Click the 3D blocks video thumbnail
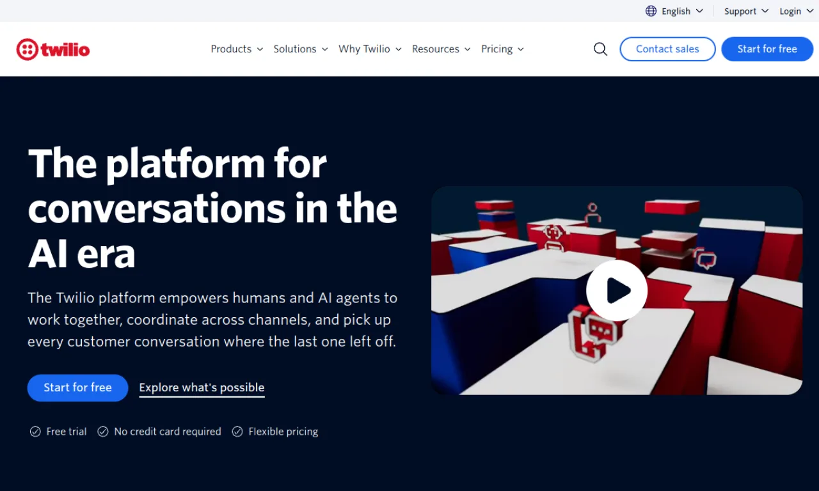The image size is (819, 491). [x=617, y=290]
